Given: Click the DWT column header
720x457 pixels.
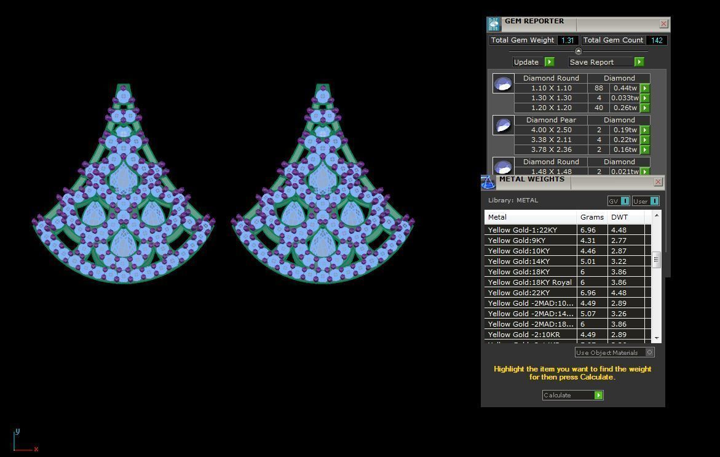Looking at the screenshot, I should pyautogui.click(x=626, y=217).
